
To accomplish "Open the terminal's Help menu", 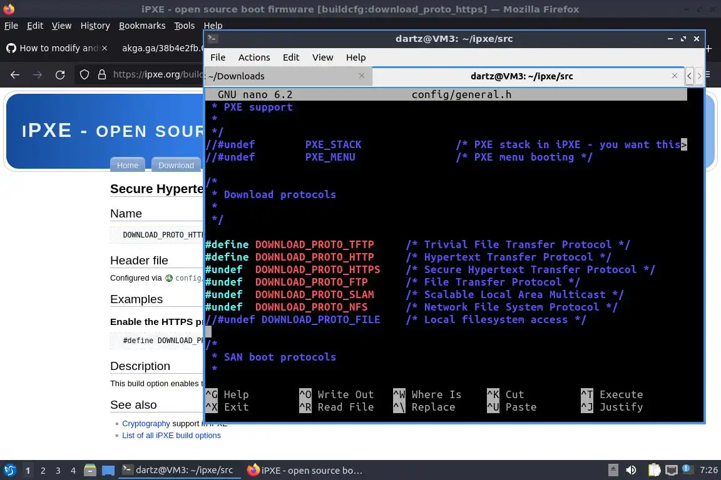I will click(x=355, y=57).
